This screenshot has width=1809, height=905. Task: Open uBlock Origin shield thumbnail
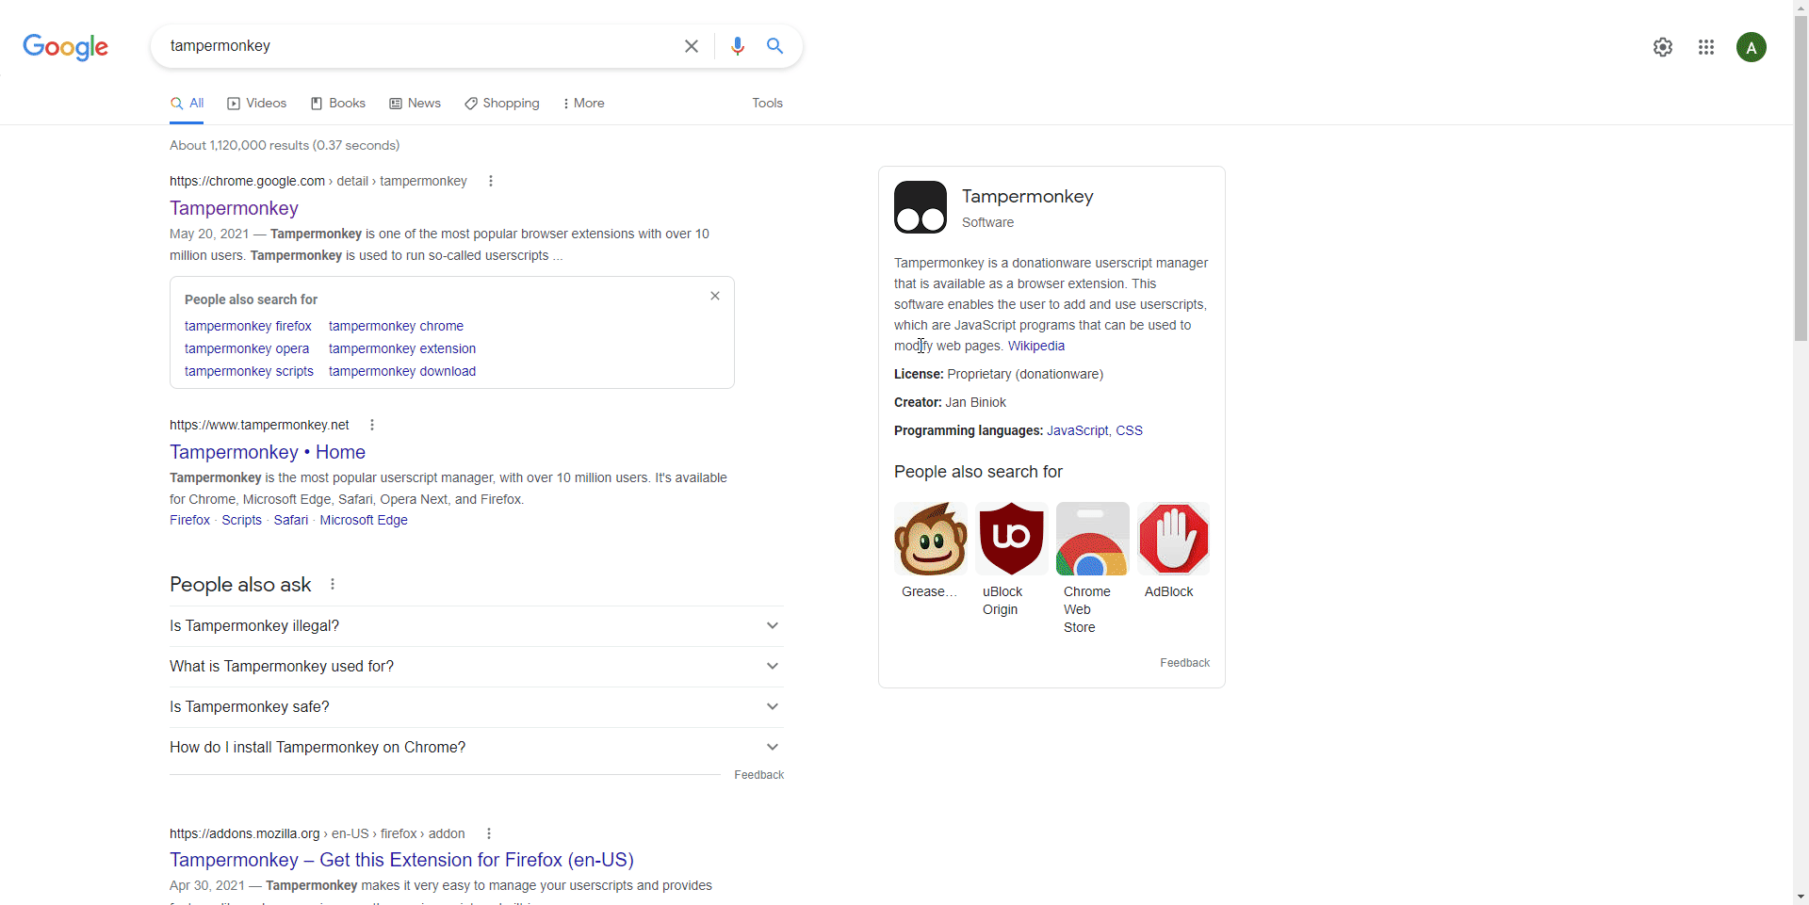[x=1012, y=539]
